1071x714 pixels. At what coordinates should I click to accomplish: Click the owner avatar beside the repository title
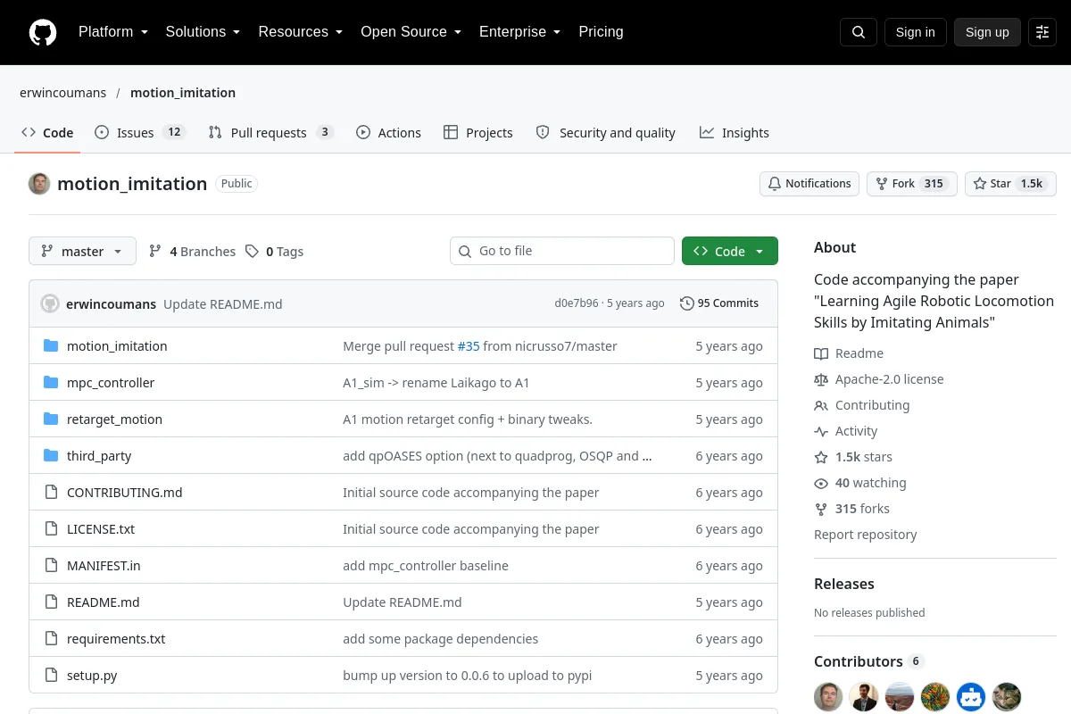click(x=39, y=184)
